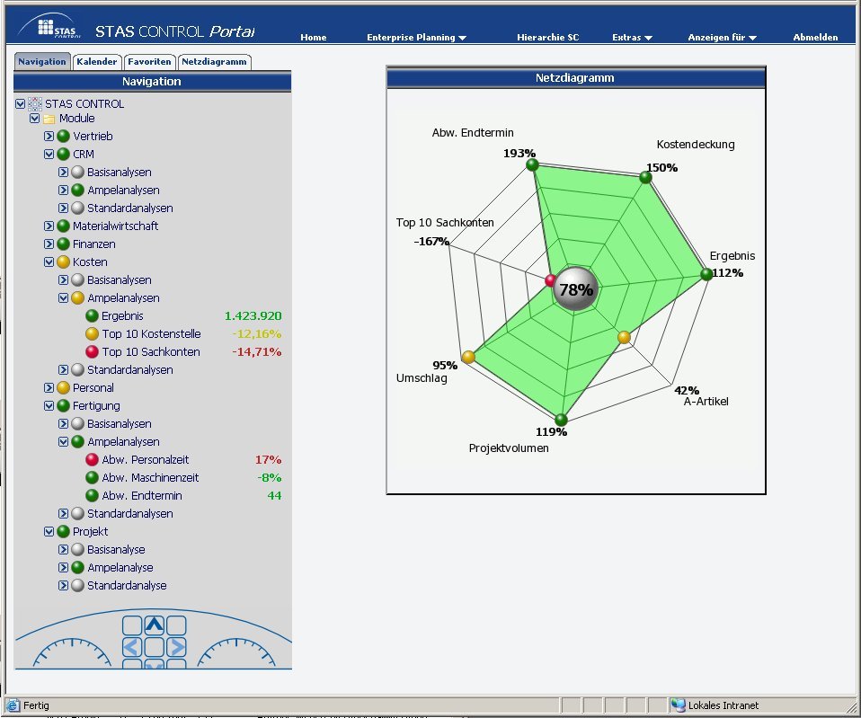Screen dimensions: 861x718
Task: Expand Basisanalyse under Projekt
Action: coord(63,549)
